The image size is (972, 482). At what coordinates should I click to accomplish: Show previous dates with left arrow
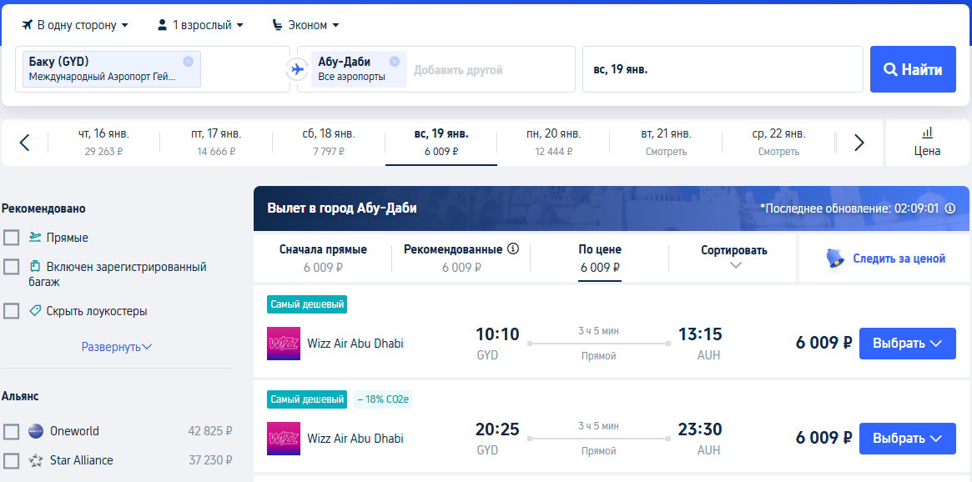[x=24, y=143]
